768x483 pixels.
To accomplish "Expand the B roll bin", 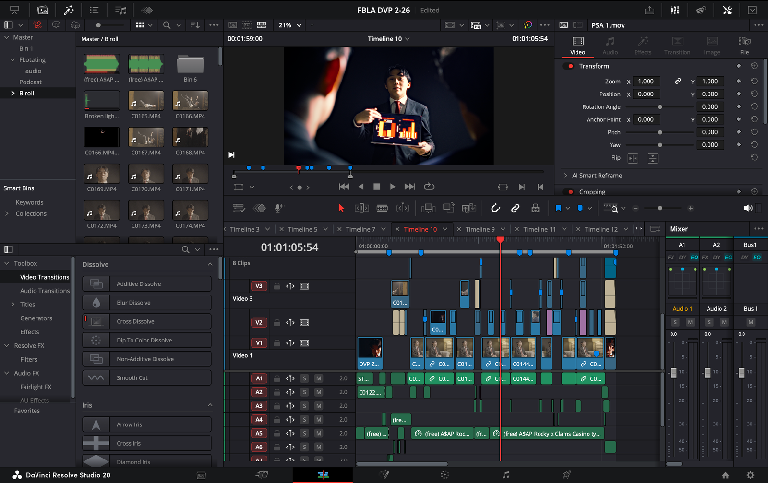I will pyautogui.click(x=13, y=94).
